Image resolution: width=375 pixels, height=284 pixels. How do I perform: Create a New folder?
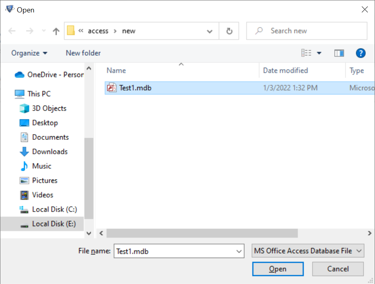pyautogui.click(x=83, y=53)
